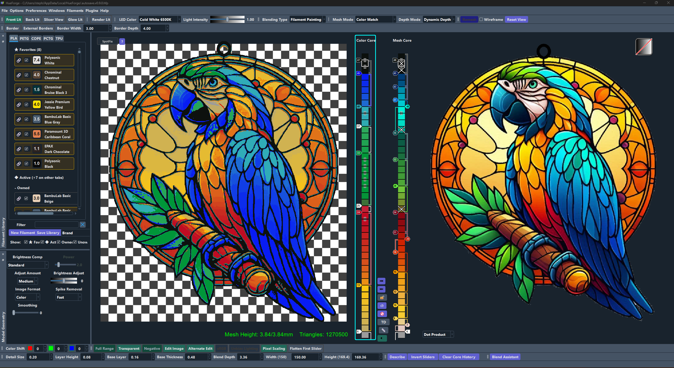Image resolution: width=674 pixels, height=368 pixels.
Task: Click the ruler tool icon
Action: coord(383,330)
